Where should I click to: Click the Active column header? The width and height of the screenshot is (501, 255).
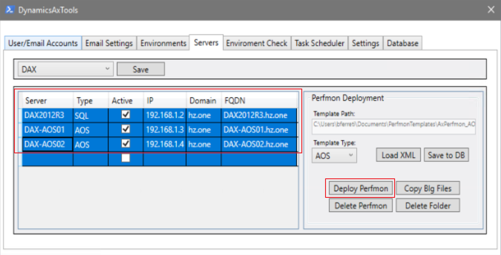point(125,101)
